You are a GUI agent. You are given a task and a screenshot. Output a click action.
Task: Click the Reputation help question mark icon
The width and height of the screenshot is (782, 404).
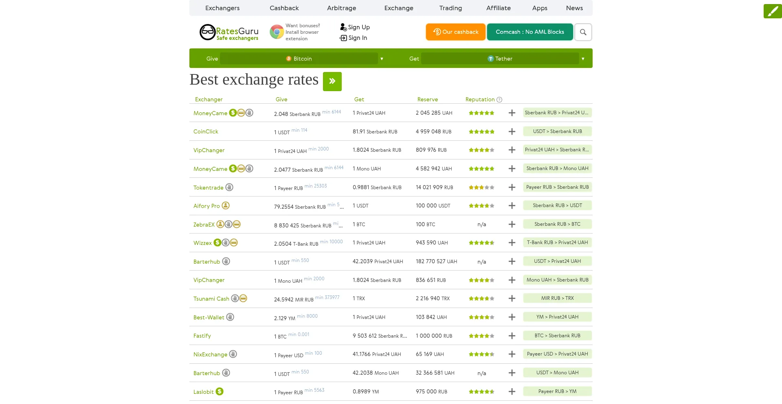[x=499, y=100]
